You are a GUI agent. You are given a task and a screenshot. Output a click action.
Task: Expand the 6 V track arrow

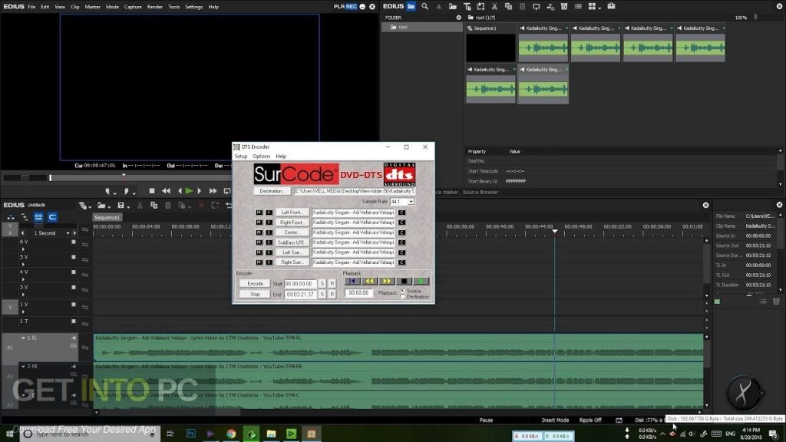point(23,249)
